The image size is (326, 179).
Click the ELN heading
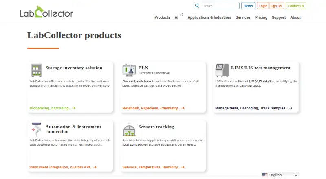pyautogui.click(x=143, y=68)
